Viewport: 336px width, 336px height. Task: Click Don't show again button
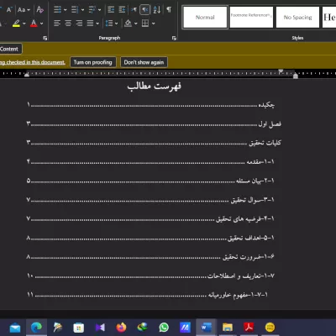(144, 62)
